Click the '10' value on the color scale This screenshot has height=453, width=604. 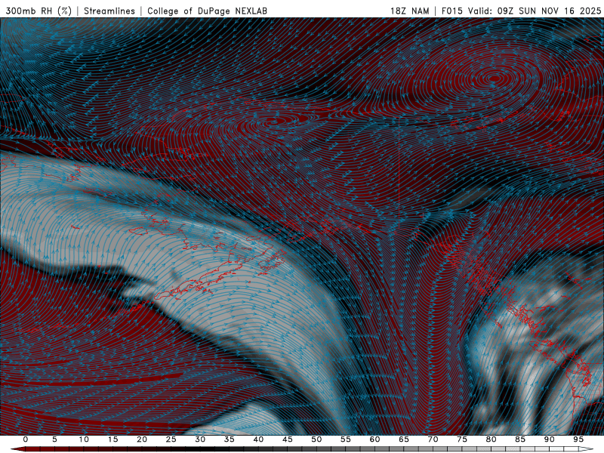84,439
